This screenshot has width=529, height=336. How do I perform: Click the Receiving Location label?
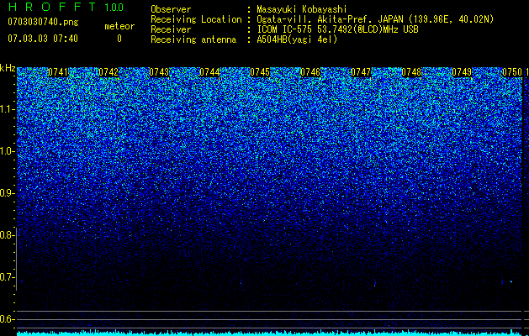coord(196,19)
